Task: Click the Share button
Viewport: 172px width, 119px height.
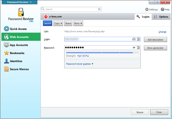Action: 68,23
